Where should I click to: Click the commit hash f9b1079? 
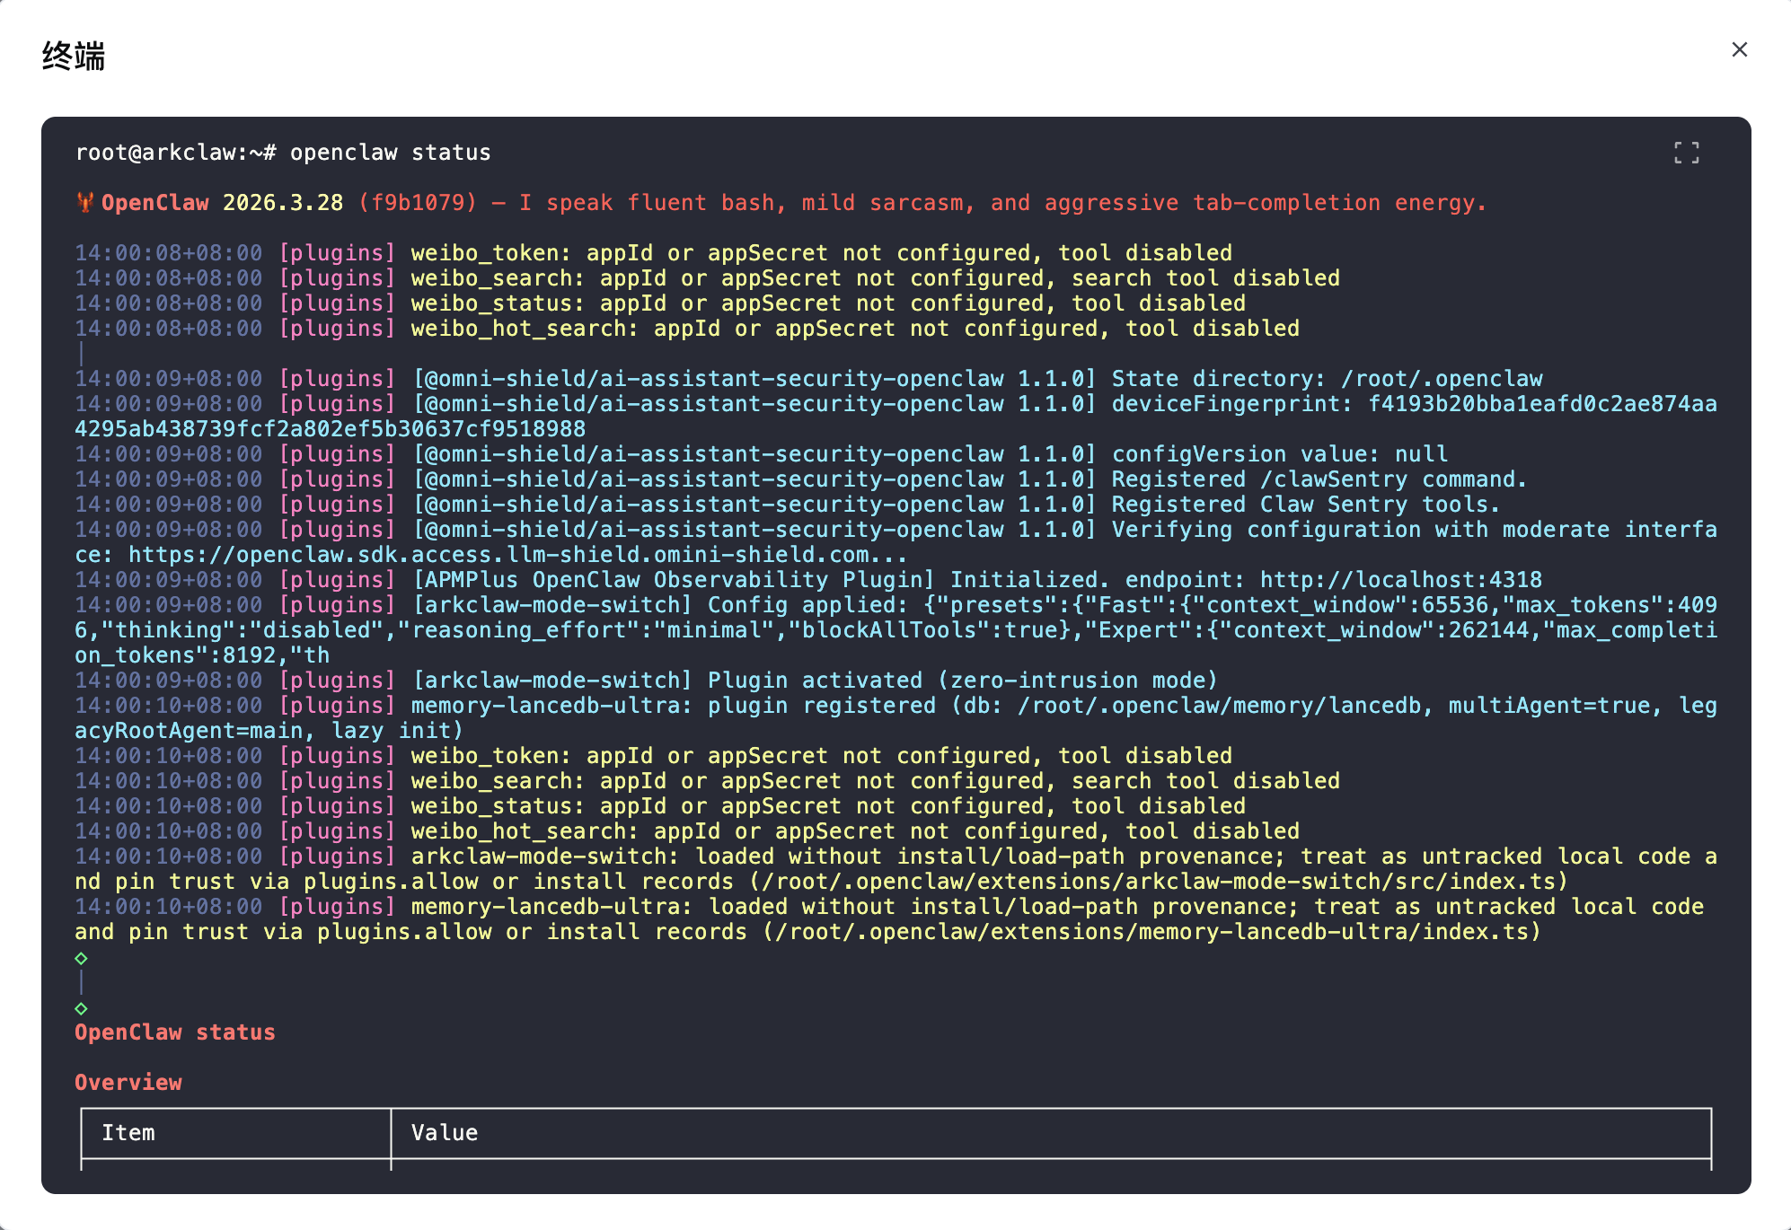point(417,203)
